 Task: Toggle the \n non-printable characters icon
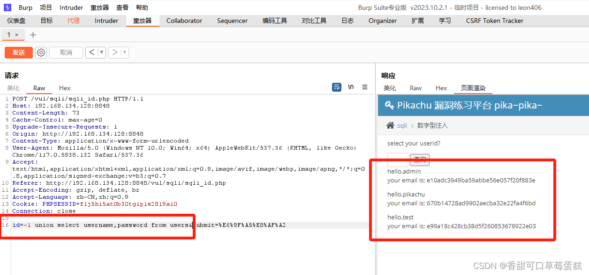(351, 87)
